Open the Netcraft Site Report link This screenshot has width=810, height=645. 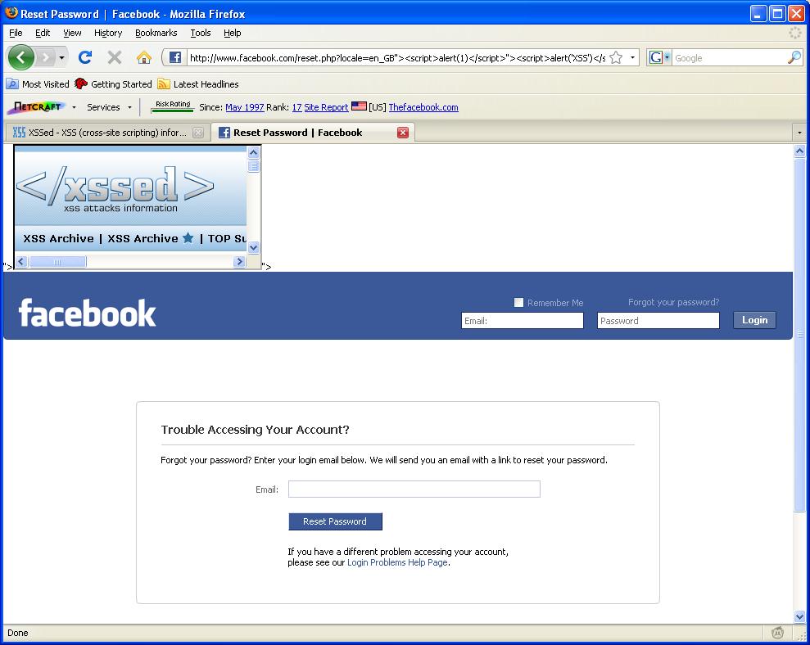tap(326, 107)
